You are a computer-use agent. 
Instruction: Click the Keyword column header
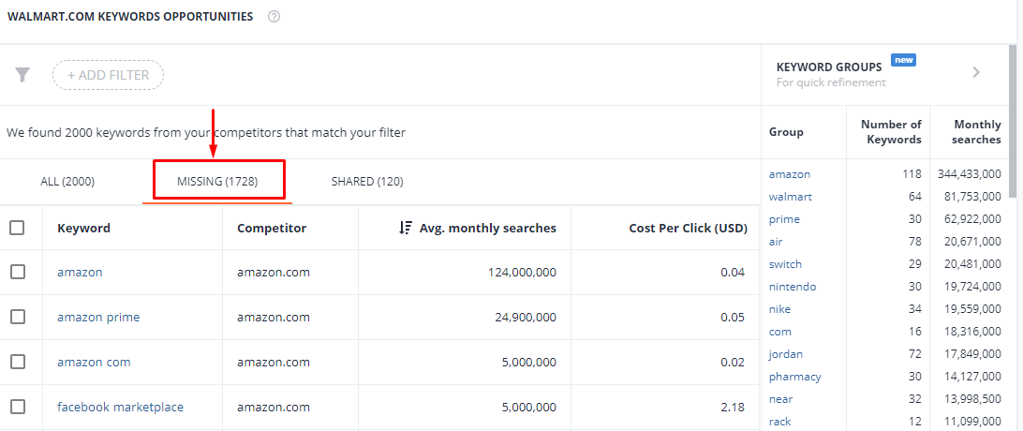[x=83, y=229]
